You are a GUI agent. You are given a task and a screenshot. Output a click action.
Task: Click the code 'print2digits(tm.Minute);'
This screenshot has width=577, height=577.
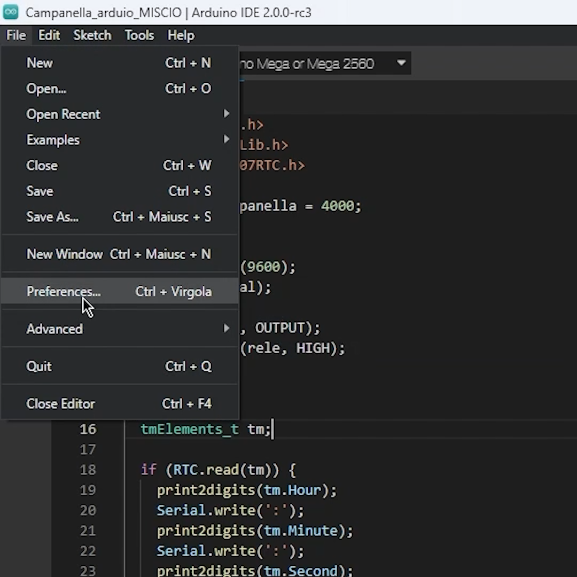click(x=255, y=531)
